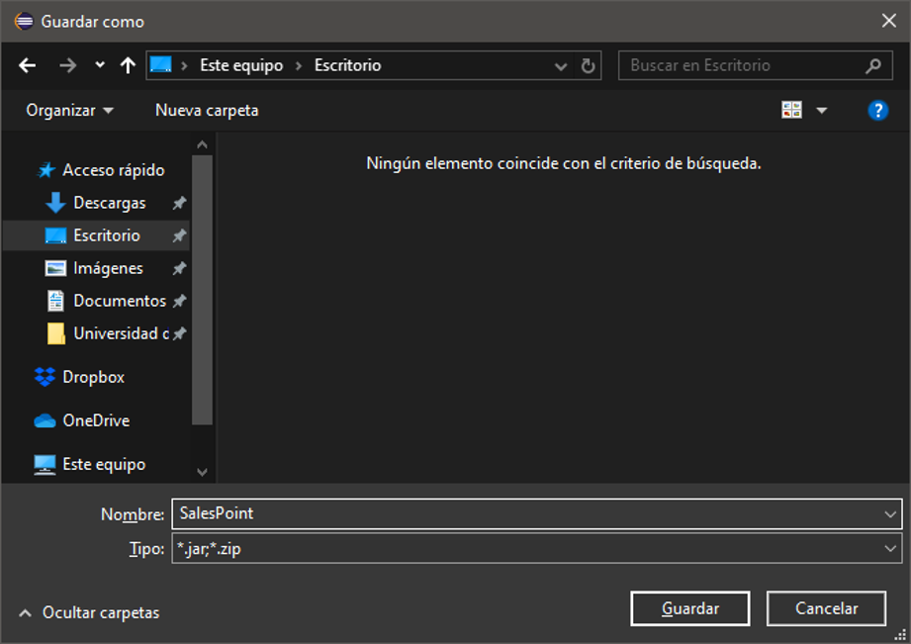911x644 pixels.
Task: Click the pin icon next to Documentos
Action: point(179,301)
